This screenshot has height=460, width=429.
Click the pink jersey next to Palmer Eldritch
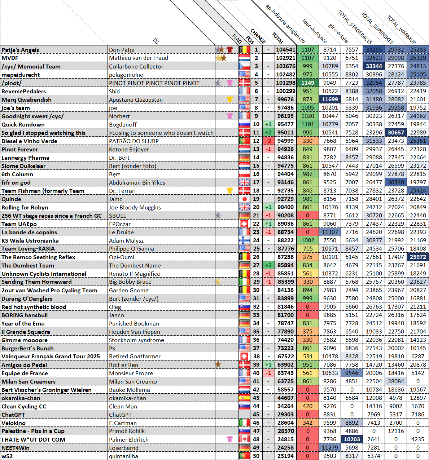229,439
